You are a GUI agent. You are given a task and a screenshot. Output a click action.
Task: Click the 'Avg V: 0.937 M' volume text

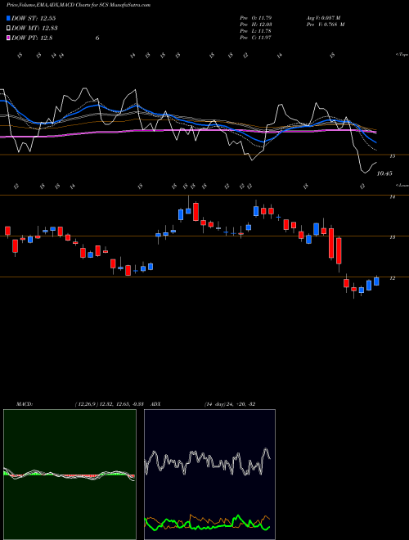pos(323,17)
